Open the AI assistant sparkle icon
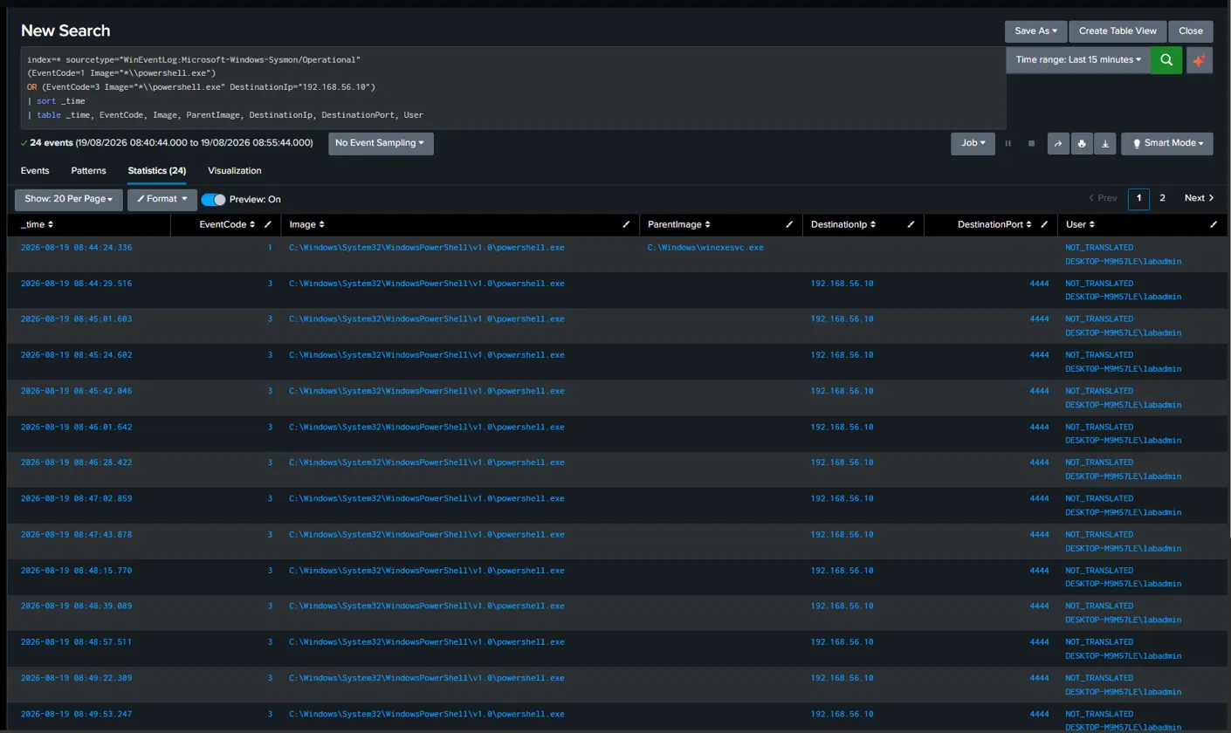Image resolution: width=1231 pixels, height=733 pixels. click(1200, 59)
